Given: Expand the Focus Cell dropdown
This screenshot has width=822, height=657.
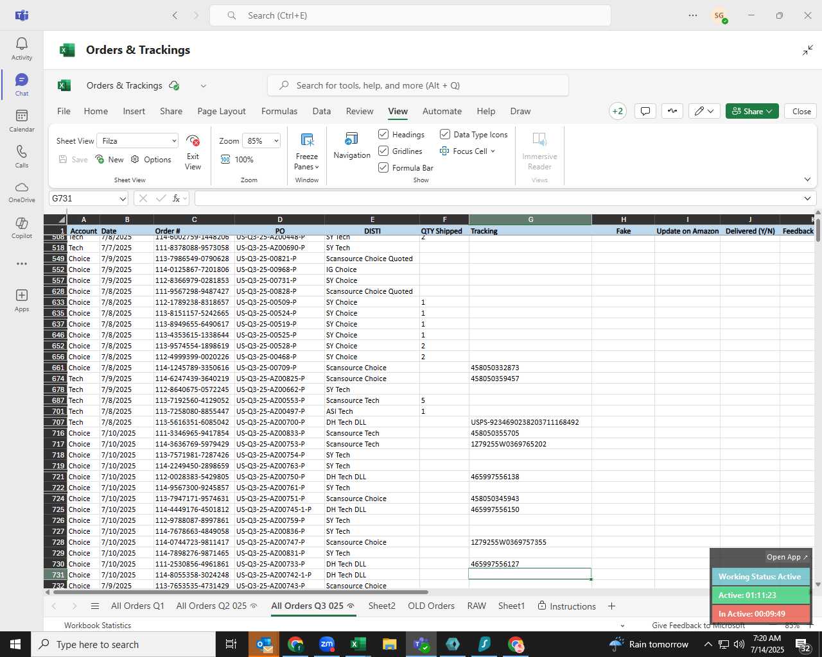Looking at the screenshot, I should (x=493, y=151).
